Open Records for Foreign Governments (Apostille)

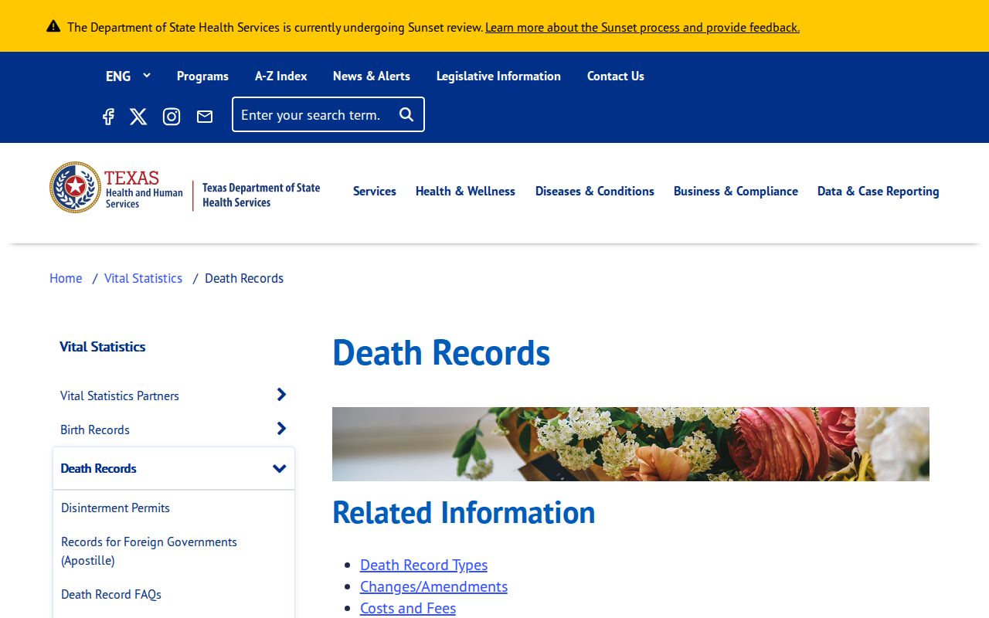click(149, 551)
